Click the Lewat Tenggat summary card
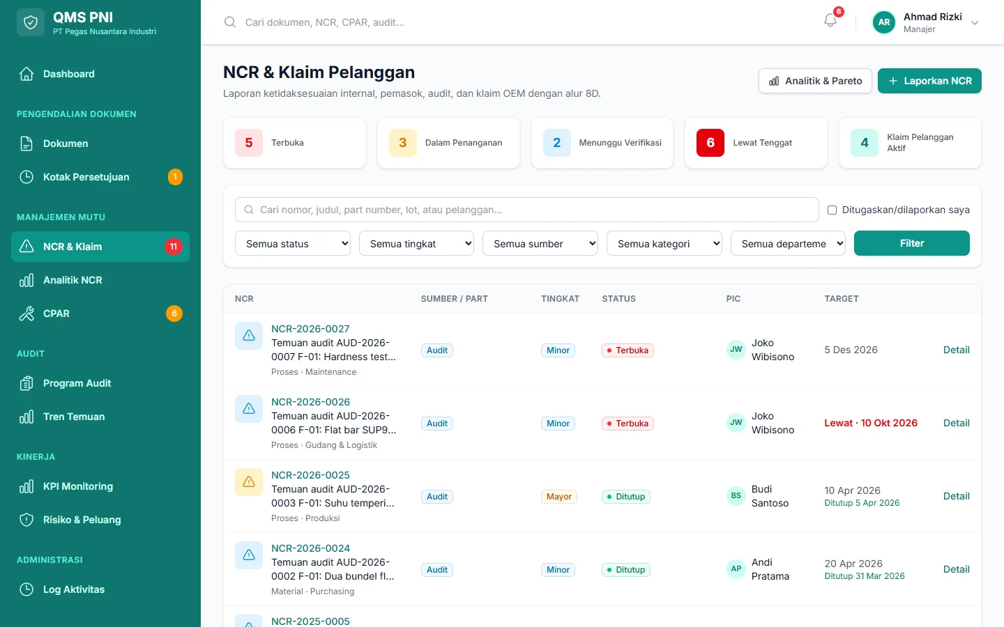 coord(756,143)
